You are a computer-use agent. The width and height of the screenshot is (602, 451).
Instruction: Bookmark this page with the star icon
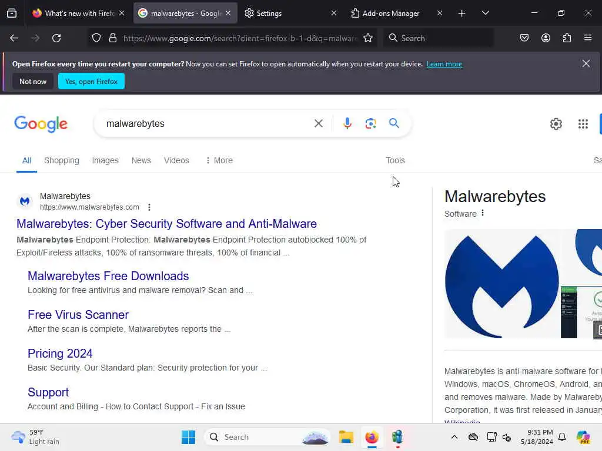pyautogui.click(x=368, y=38)
